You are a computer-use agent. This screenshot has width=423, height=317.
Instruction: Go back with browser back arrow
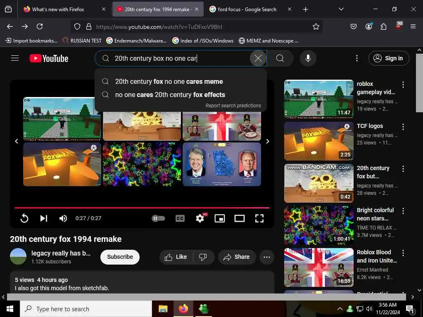(x=10, y=26)
